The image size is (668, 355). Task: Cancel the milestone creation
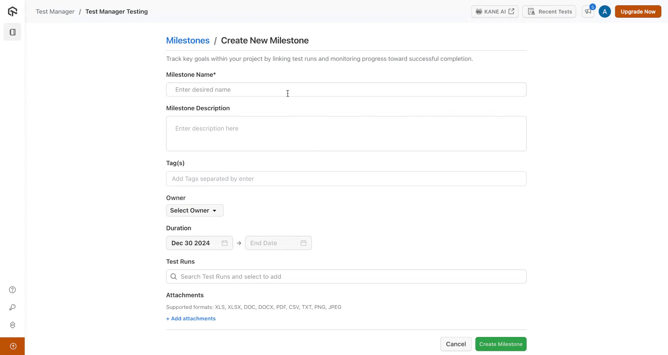[x=456, y=344]
